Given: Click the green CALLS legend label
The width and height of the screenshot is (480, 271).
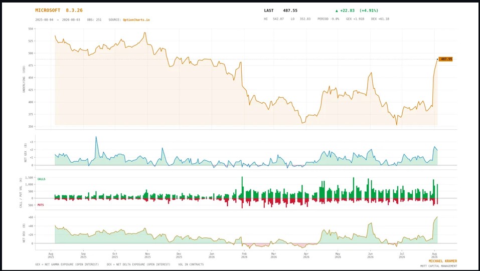Looking at the screenshot, I should coord(41,179).
